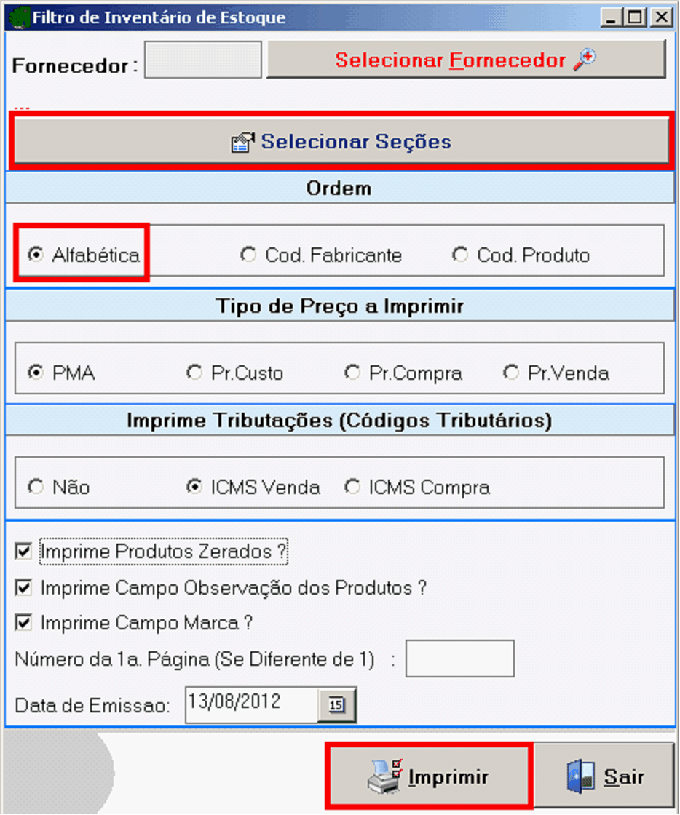This screenshot has width=680, height=815.
Task: Select Cod. Produto ordering
Action: click(460, 255)
